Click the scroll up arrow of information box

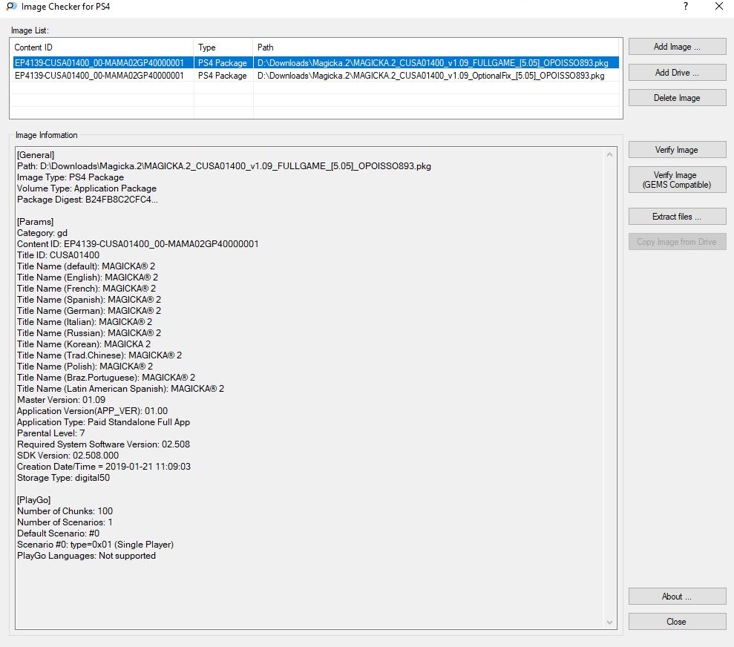[x=609, y=154]
